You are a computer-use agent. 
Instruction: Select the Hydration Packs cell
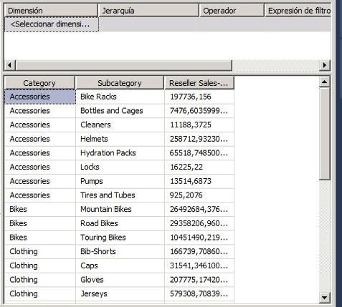[x=120, y=153]
